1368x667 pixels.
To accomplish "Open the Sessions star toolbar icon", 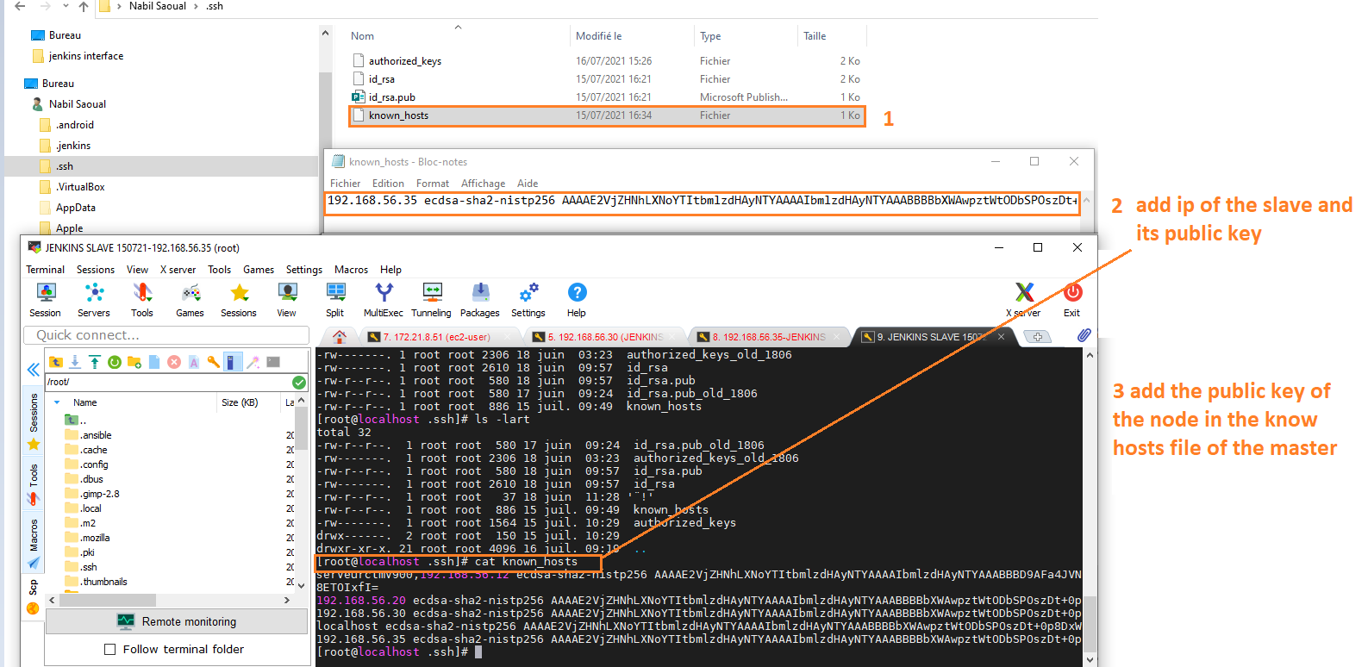I will pyautogui.click(x=239, y=300).
